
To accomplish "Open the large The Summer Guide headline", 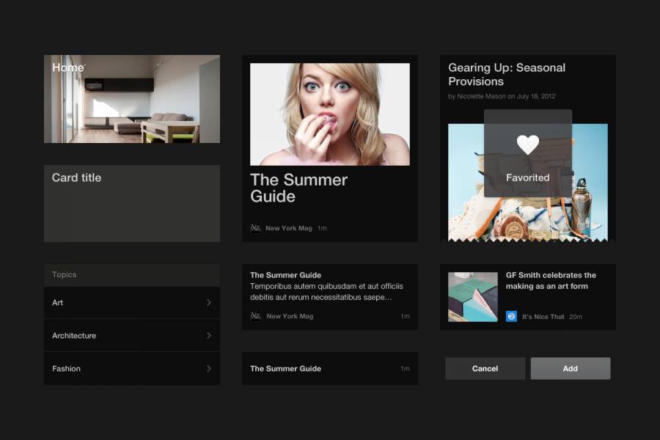I will pyautogui.click(x=298, y=188).
